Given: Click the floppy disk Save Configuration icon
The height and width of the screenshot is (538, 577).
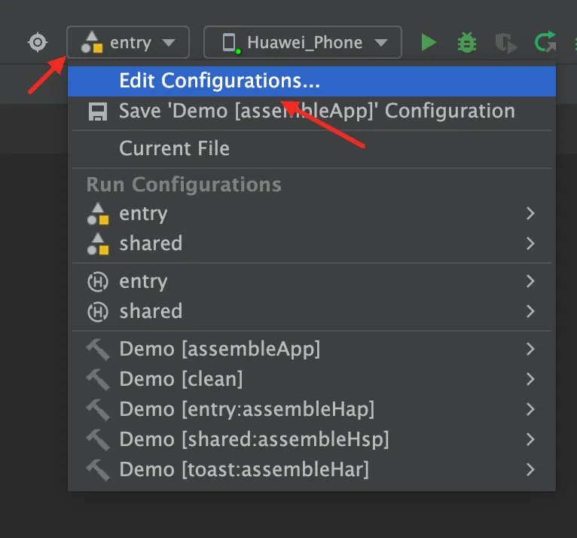Looking at the screenshot, I should click(98, 112).
